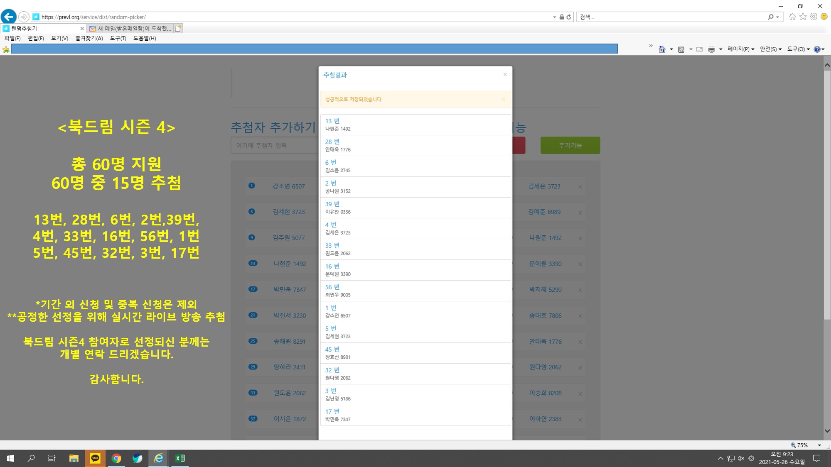
Task: Click the add-favorites star on favorites bar
Action: 6,49
